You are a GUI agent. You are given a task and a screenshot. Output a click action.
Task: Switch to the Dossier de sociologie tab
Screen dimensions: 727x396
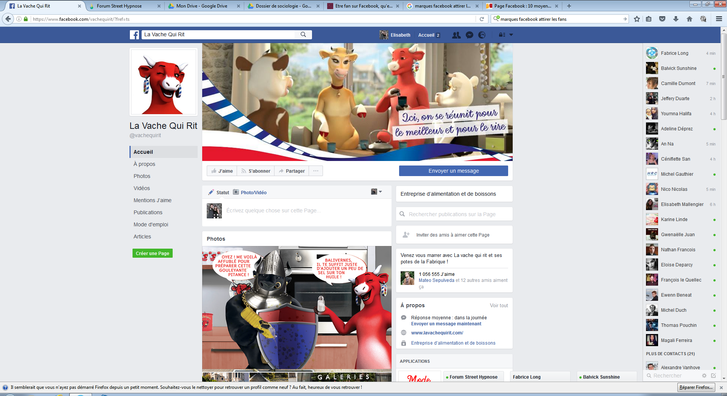pos(283,6)
